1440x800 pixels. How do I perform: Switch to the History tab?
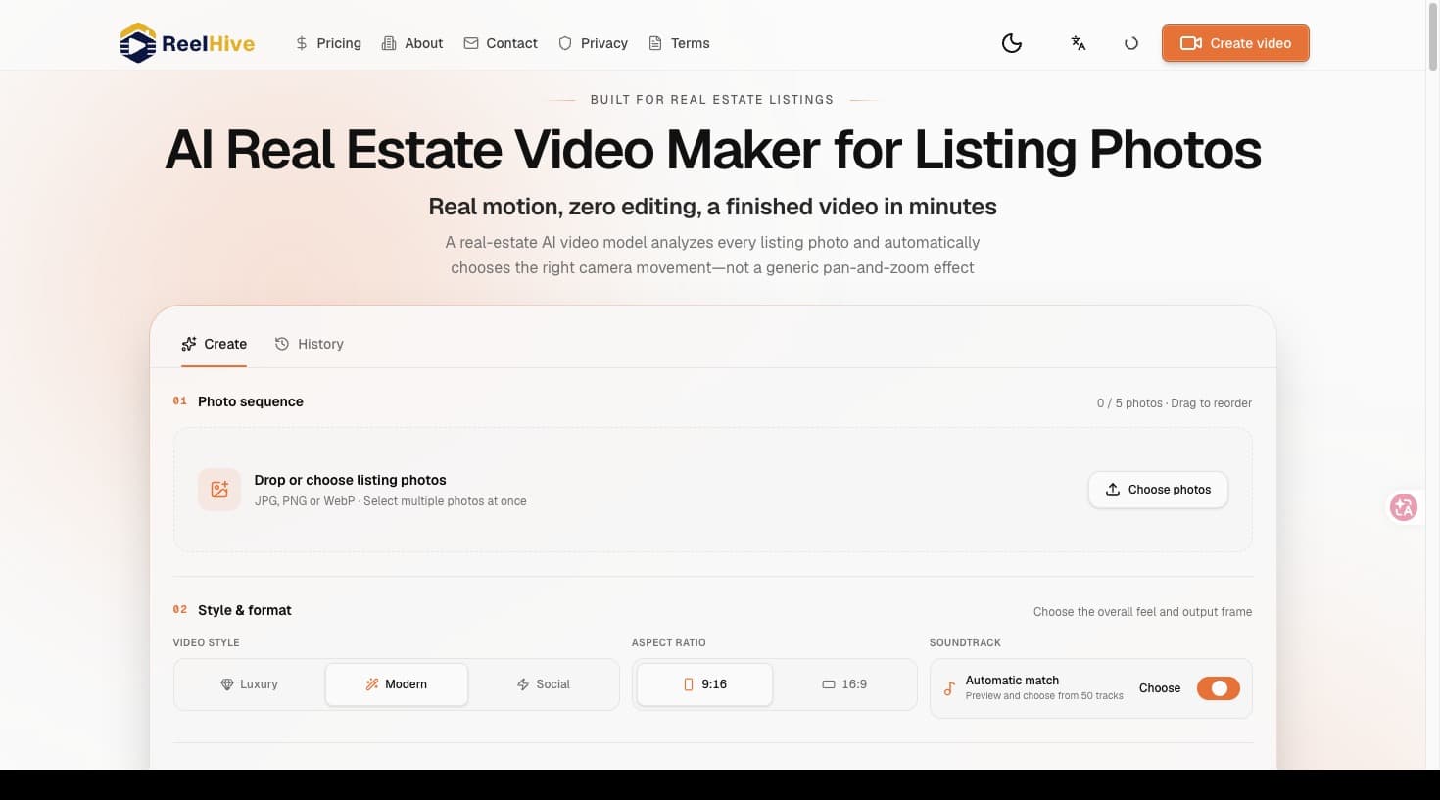[x=310, y=344]
